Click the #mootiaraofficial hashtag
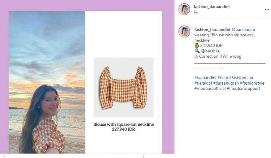 point(210,88)
